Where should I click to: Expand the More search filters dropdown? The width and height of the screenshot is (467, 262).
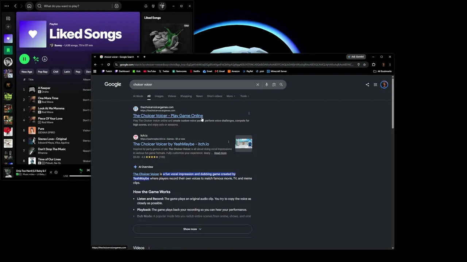pos(231,96)
